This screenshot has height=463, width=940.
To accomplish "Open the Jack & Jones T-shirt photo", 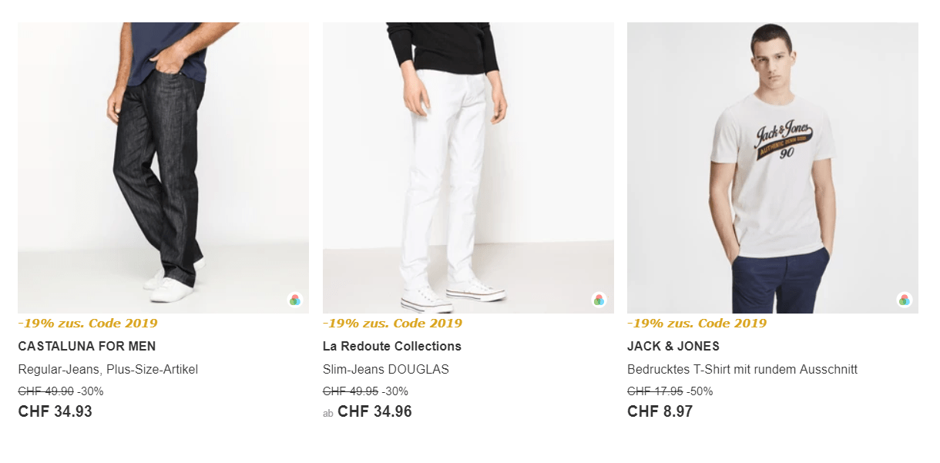I will click(772, 167).
